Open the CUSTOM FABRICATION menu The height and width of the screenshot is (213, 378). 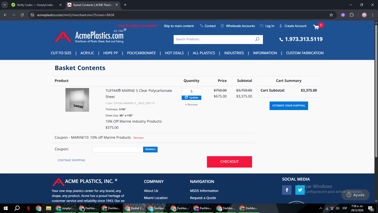point(305,53)
